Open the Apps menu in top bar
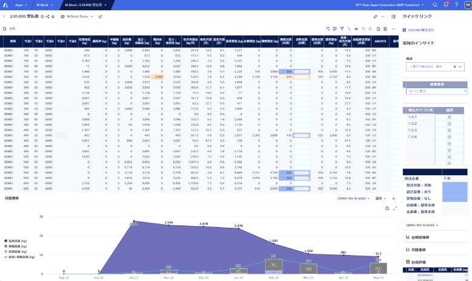This screenshot has height=281, width=472. click(20, 5)
